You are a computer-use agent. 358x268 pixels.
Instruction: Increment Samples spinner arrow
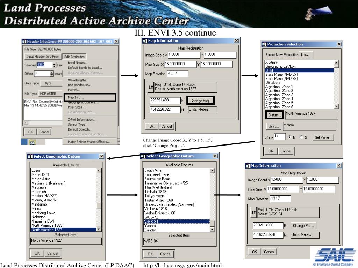(x=54, y=64)
